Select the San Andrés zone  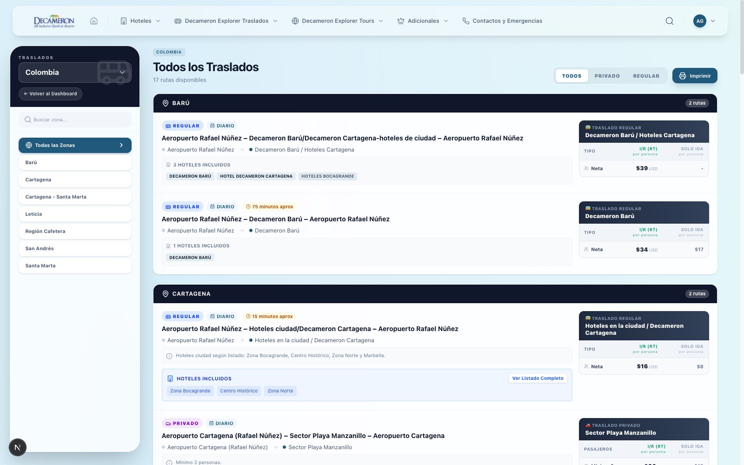(75, 248)
